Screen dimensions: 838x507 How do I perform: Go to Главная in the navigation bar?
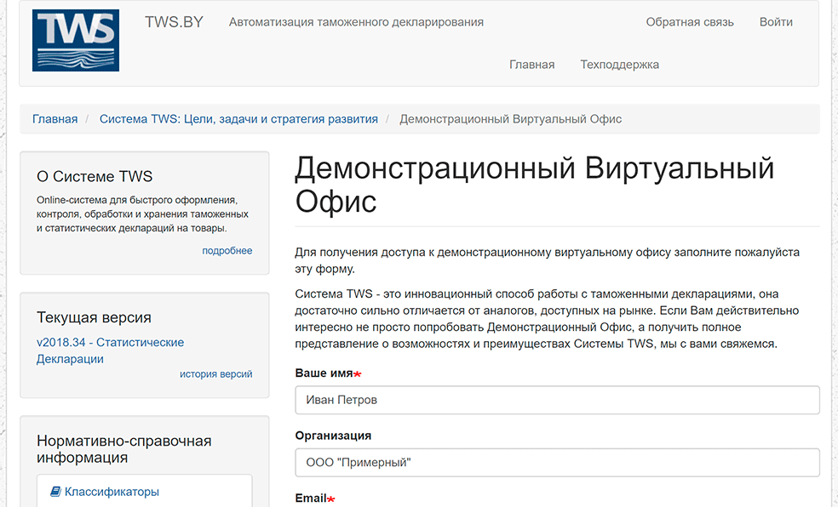tap(531, 65)
